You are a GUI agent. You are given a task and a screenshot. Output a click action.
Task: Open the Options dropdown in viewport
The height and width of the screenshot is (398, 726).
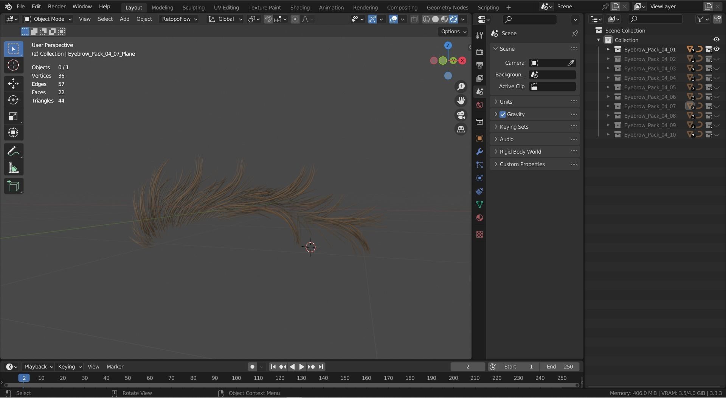(453, 31)
